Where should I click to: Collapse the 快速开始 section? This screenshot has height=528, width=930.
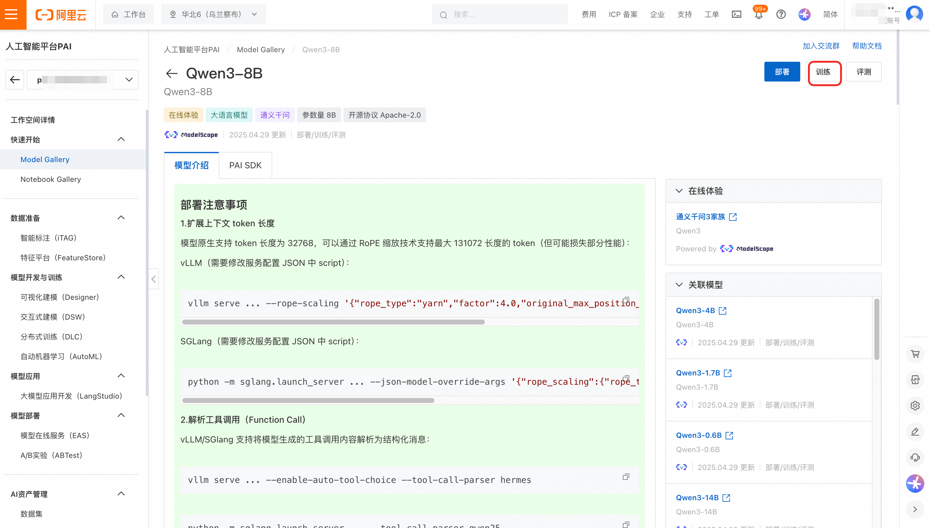pyautogui.click(x=121, y=139)
